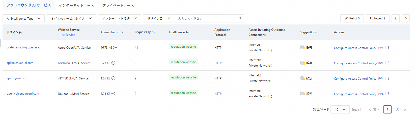Click the refresh icon button
This screenshot has width=415, height=116.
(406, 18)
